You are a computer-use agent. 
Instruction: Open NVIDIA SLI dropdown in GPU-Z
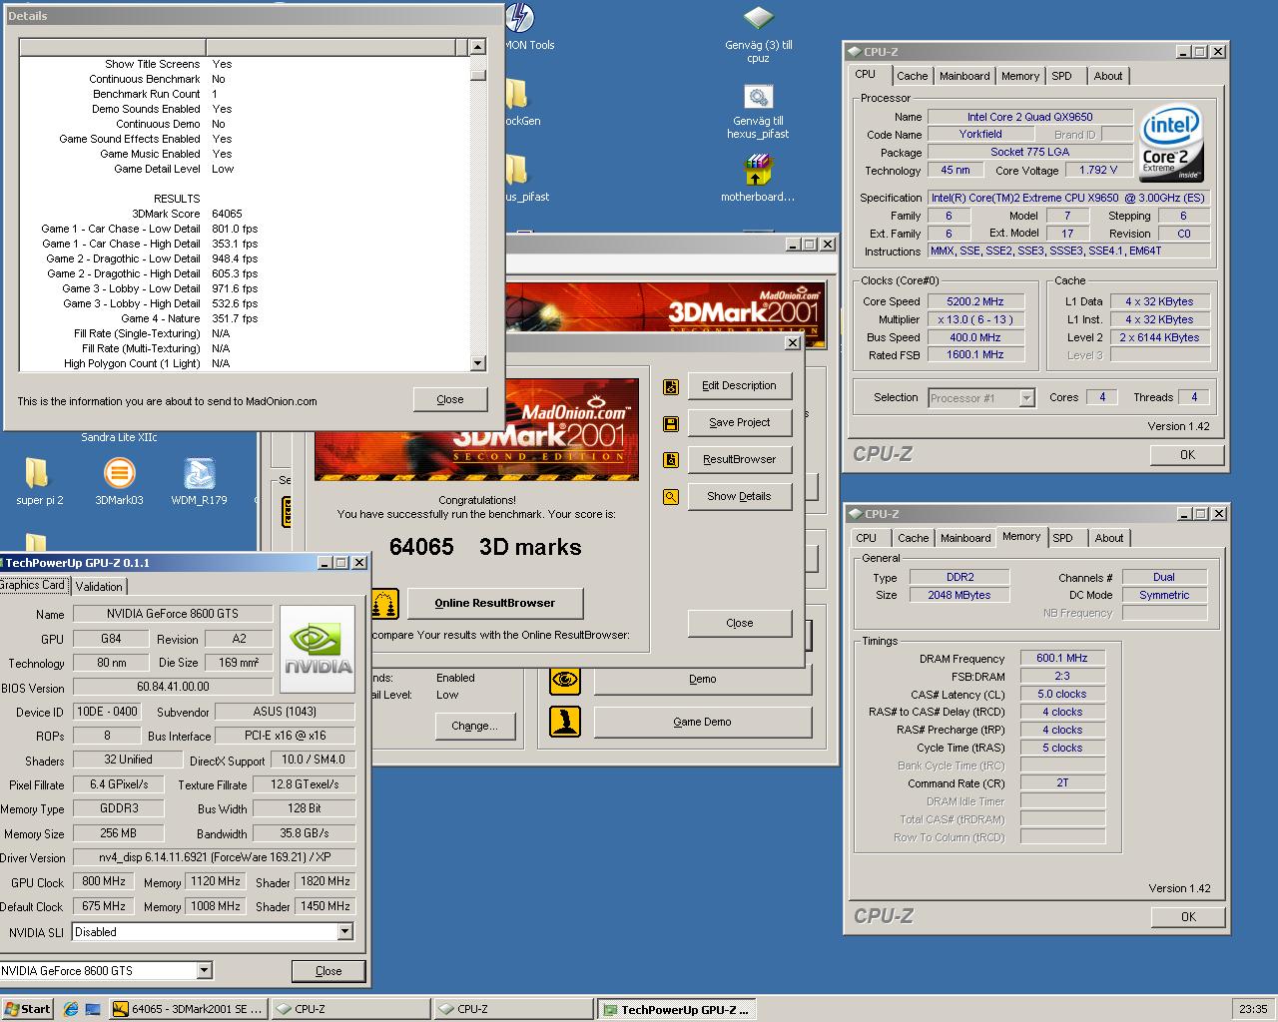pyautogui.click(x=344, y=932)
